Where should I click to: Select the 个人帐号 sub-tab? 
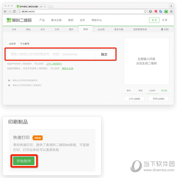(25, 44)
